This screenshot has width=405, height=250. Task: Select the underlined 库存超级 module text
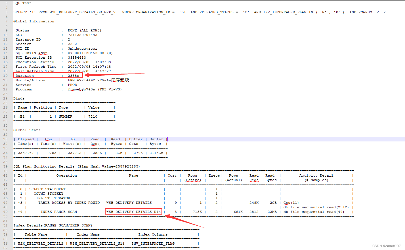coord(120,80)
